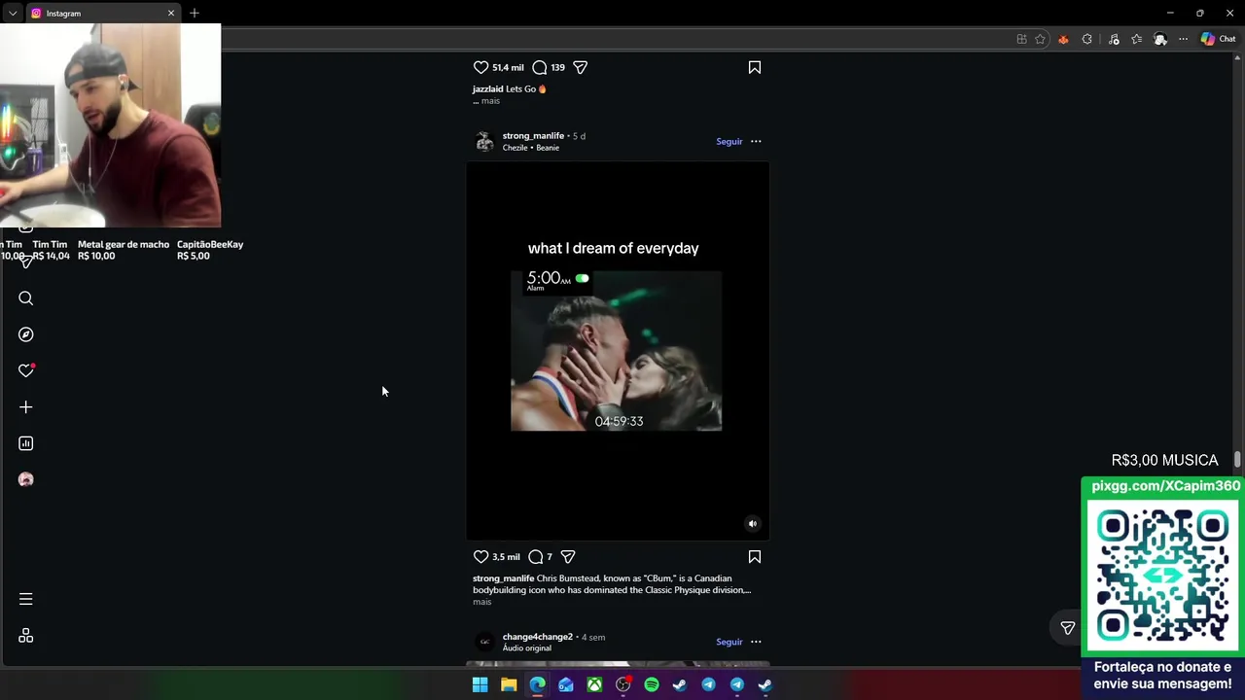
Task: Open the Meta apps grid icon
Action: coord(26,636)
